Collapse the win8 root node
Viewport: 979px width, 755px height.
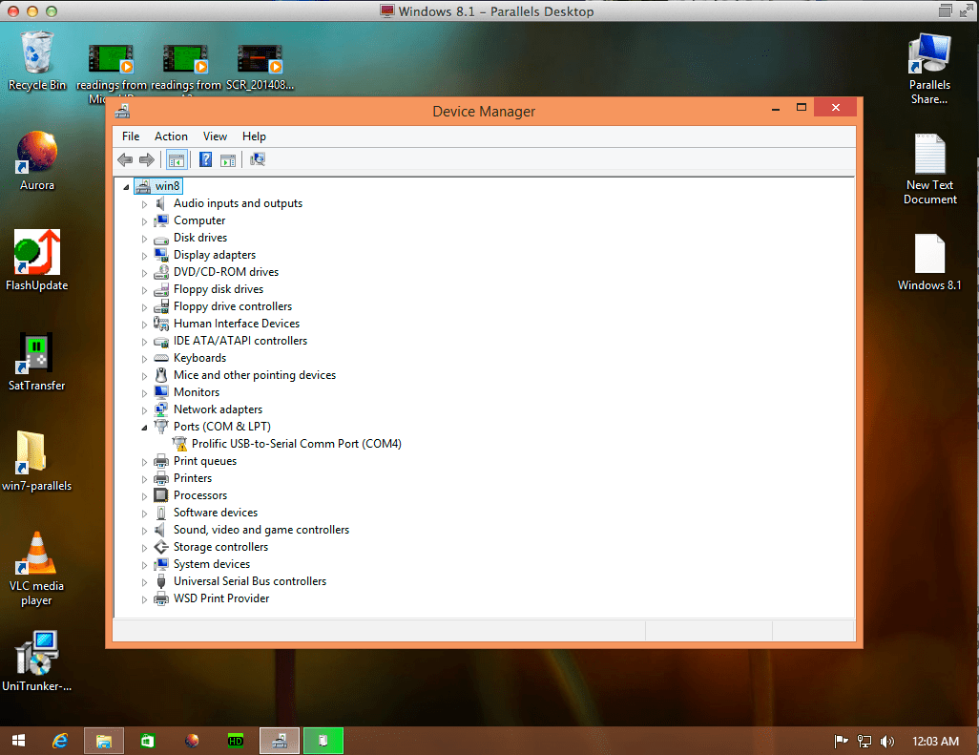126,187
